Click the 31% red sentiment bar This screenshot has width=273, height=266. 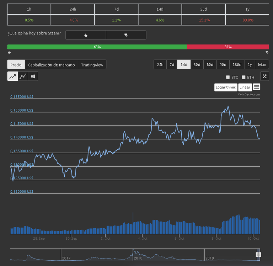(228, 47)
